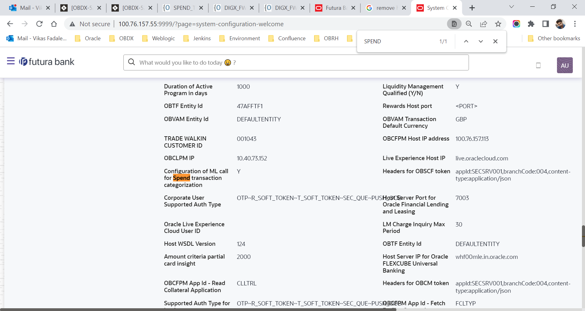Open the Other bookmarks folder

(x=554, y=38)
